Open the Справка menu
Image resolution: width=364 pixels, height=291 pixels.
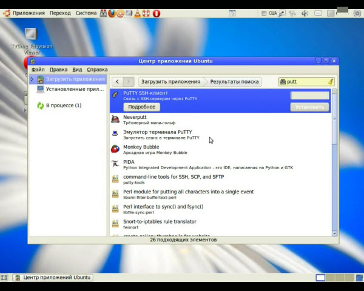pos(97,70)
